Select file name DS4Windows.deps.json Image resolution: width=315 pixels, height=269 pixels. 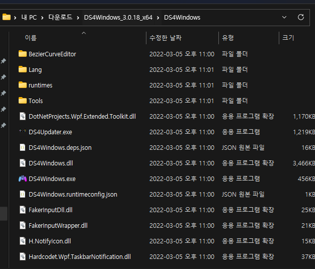60,148
